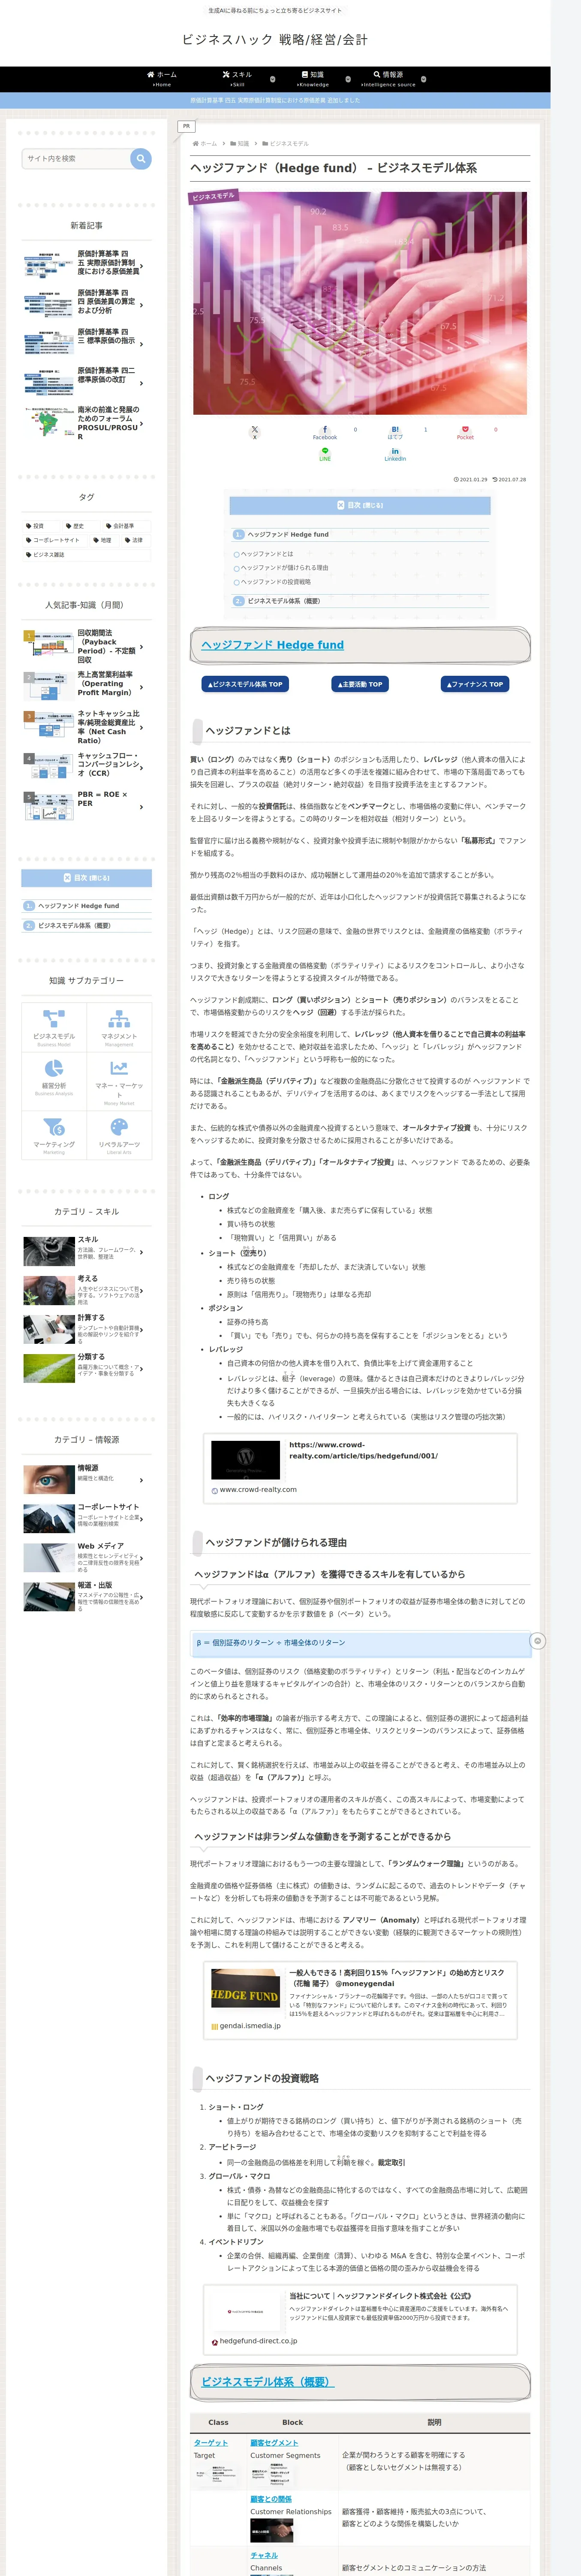Viewport: 581px width, 2576px height.
Task: Share the article on はてブ (Hatena)
Action: (394, 432)
